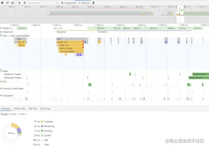Image resolution: width=209 pixels, height=148 pixels.
Task: Expand the Interactions track
Action: tap(1, 32)
